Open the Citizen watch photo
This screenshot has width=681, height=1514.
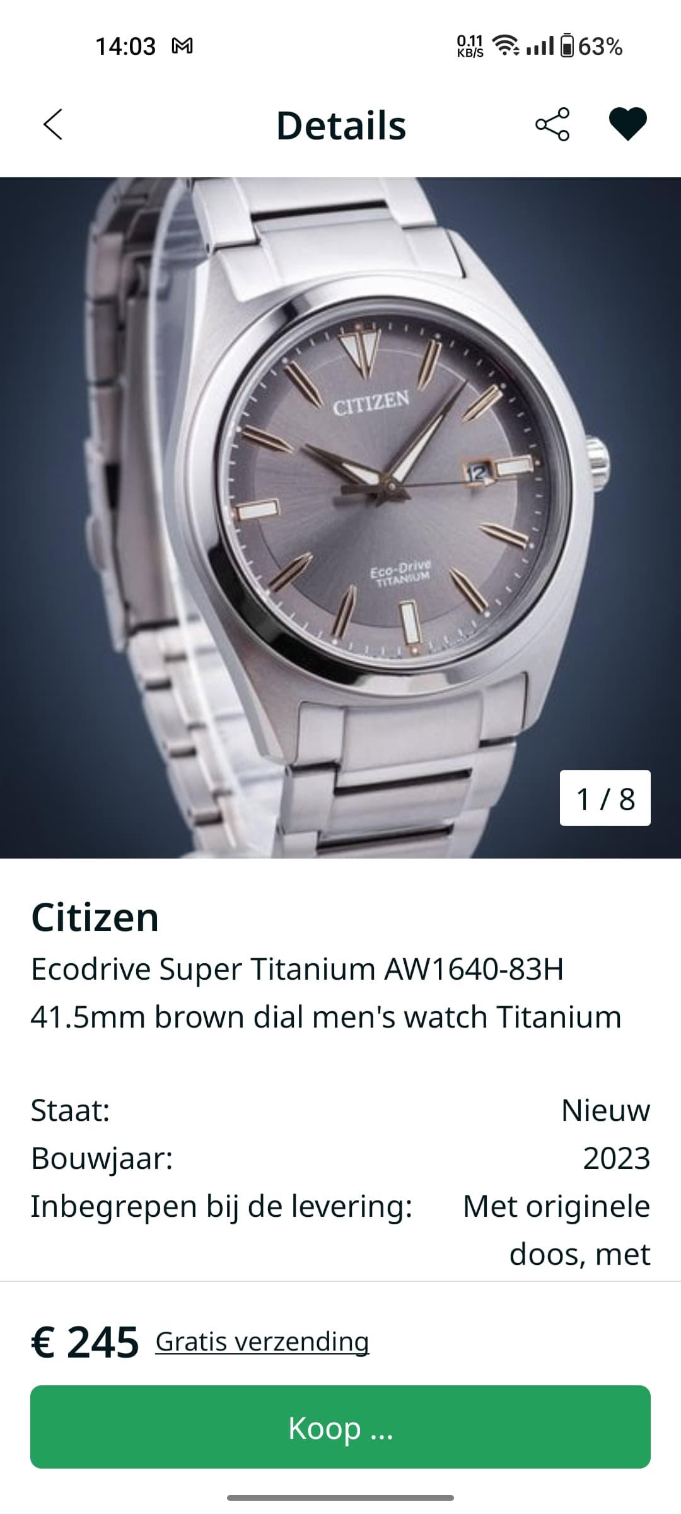(340, 517)
